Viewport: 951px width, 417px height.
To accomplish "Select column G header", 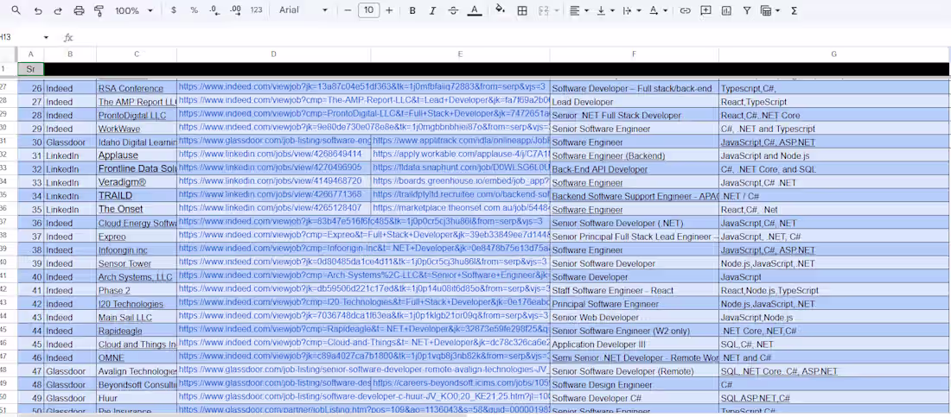I will [x=834, y=54].
